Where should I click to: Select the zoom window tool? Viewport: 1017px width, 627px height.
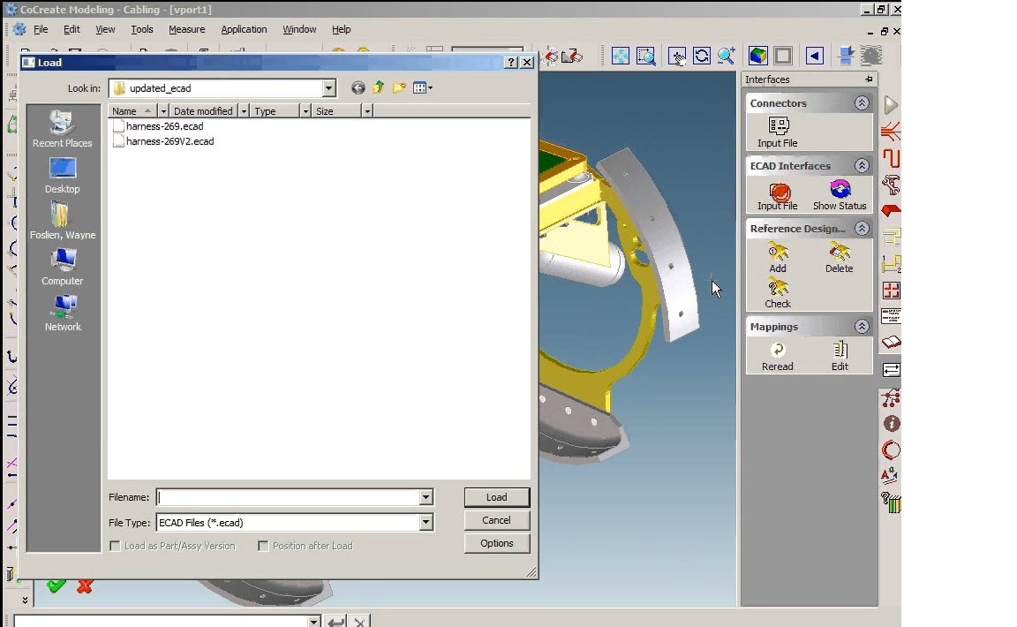(646, 56)
